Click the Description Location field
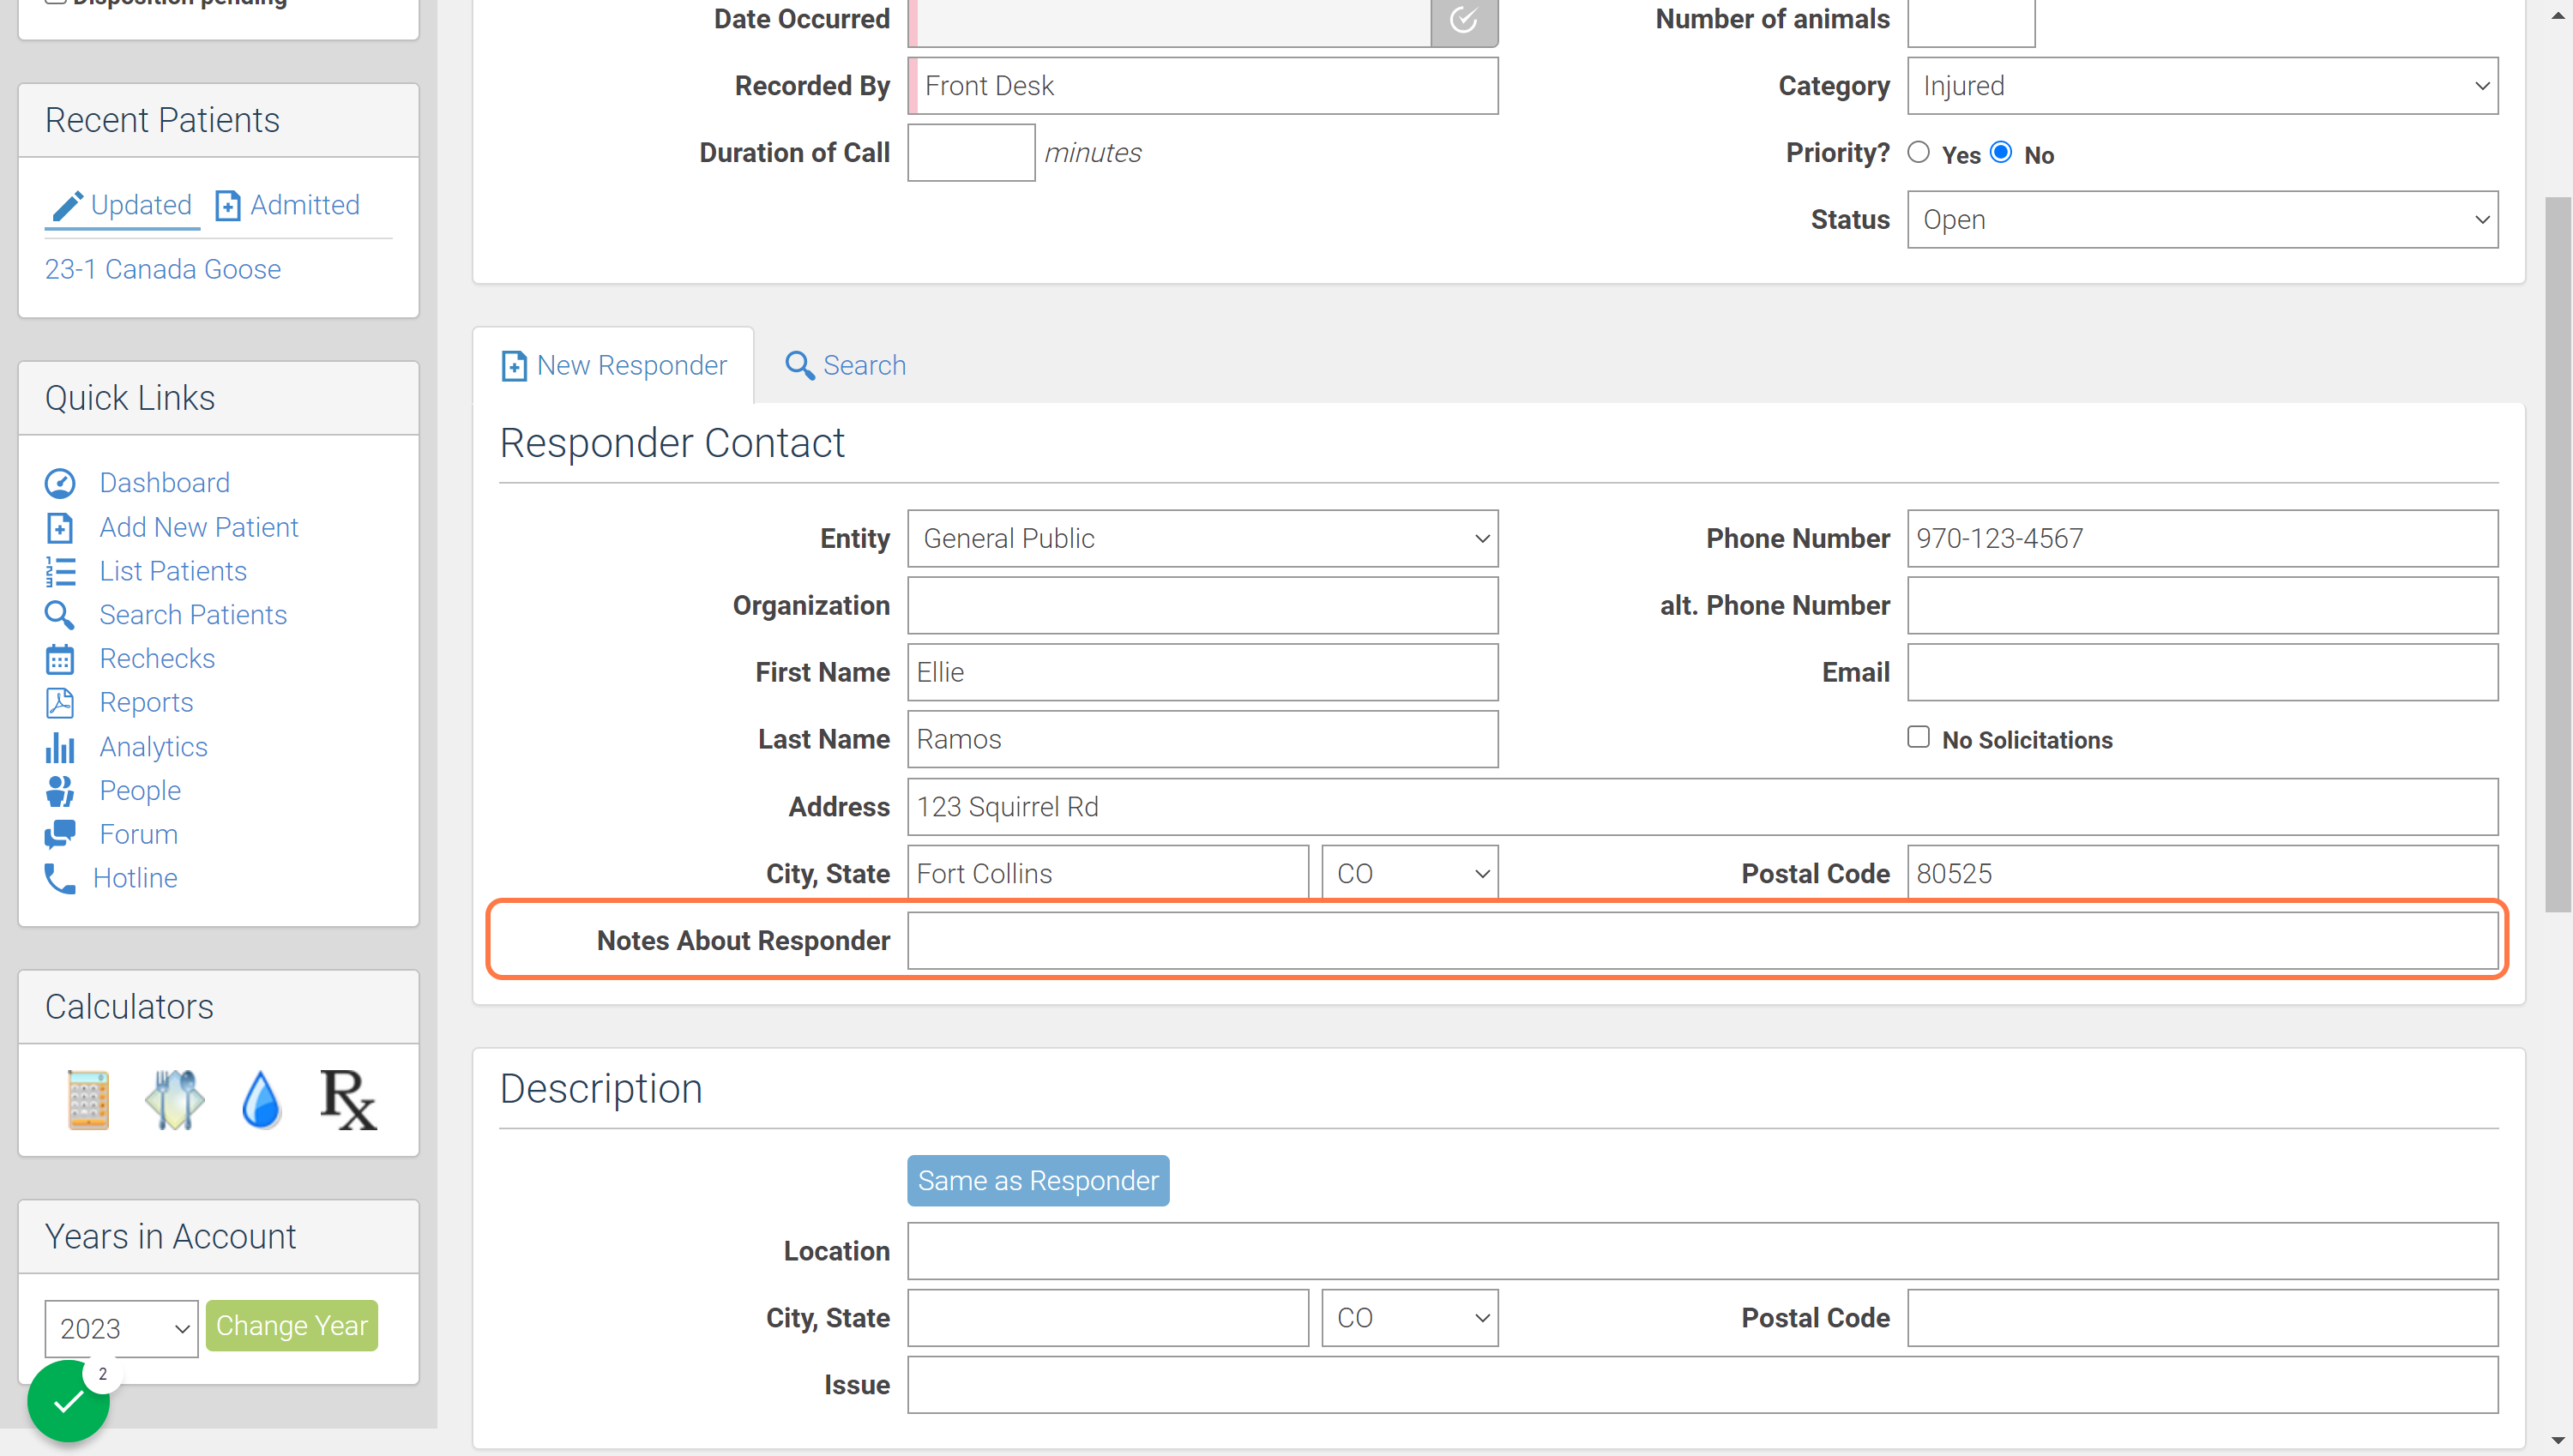2573x1456 pixels. [x=1702, y=1251]
